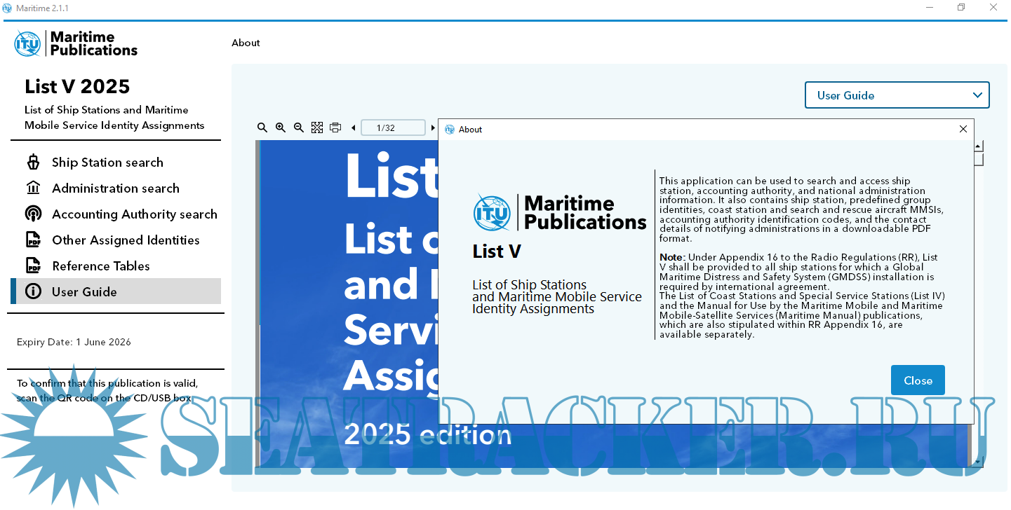Click the search magnifier in PDF toolbar
1011x510 pixels.
click(x=262, y=127)
